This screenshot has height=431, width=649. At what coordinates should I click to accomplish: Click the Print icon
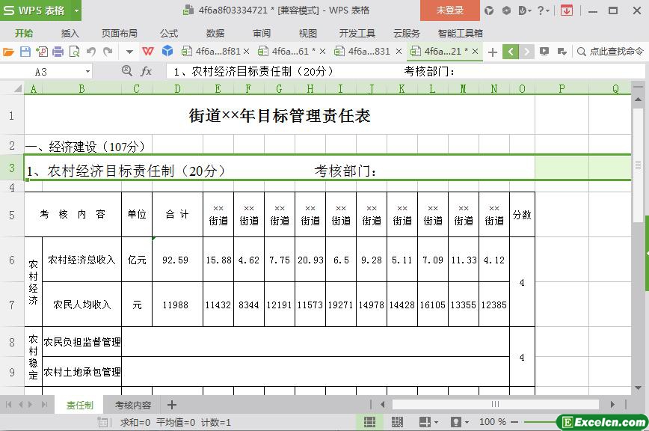tap(58, 52)
